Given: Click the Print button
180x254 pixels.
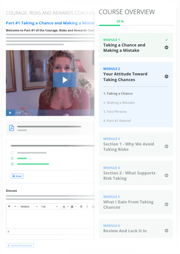Looking at the screenshot, I should (x=17, y=176).
